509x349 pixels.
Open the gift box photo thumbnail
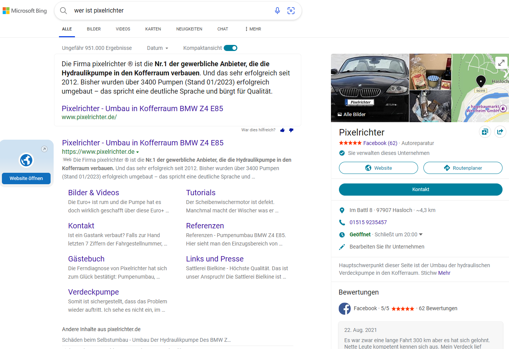[x=430, y=72]
